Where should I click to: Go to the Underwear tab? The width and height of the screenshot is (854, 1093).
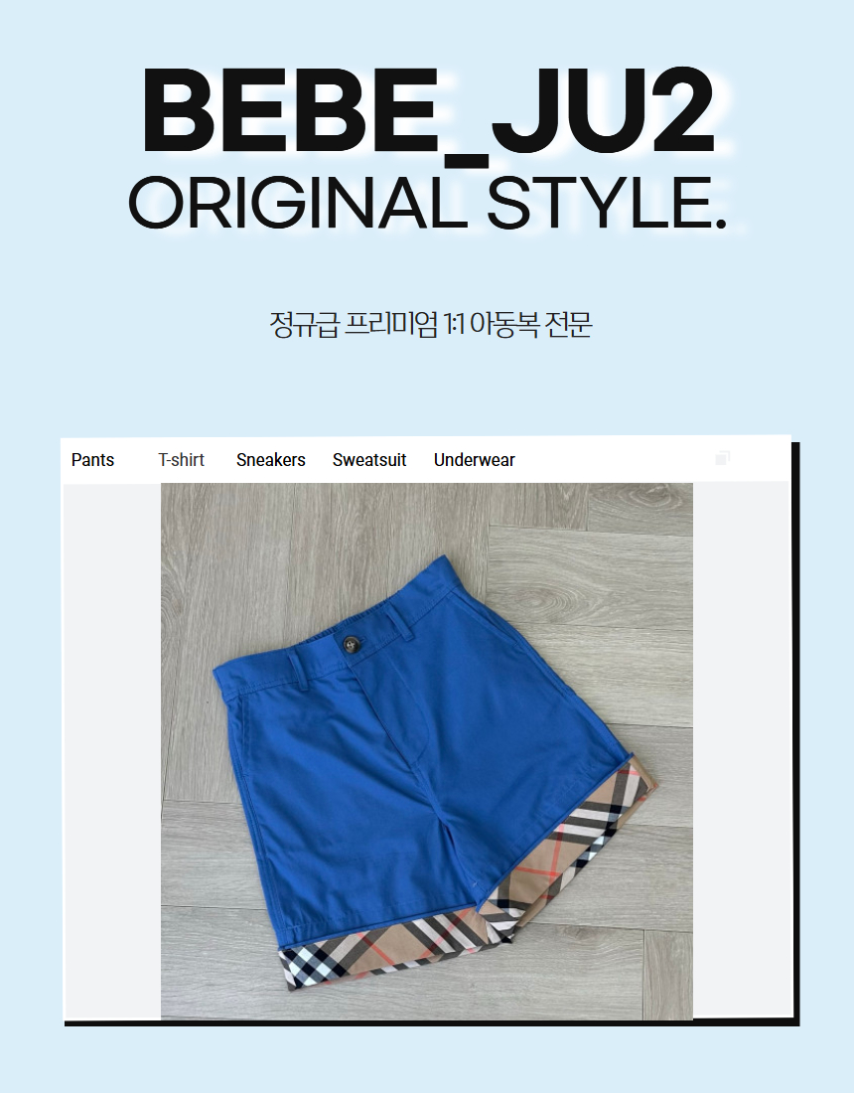[x=475, y=460]
